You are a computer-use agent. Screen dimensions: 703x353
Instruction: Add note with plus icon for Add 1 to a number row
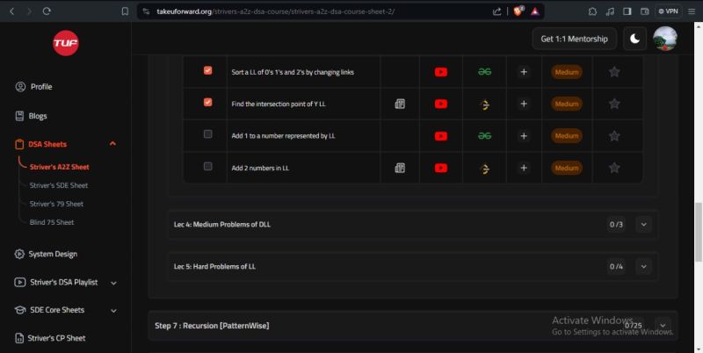(523, 136)
